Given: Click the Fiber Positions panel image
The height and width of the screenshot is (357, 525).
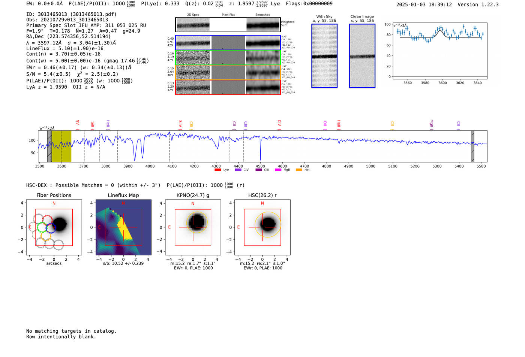Looking at the screenshot, I should click(x=54, y=227).
